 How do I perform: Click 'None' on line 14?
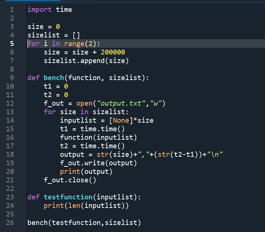click(x=121, y=120)
